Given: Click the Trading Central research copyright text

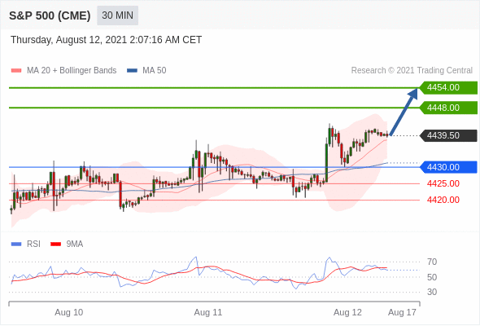Looking at the screenshot, I should pyautogui.click(x=412, y=71).
